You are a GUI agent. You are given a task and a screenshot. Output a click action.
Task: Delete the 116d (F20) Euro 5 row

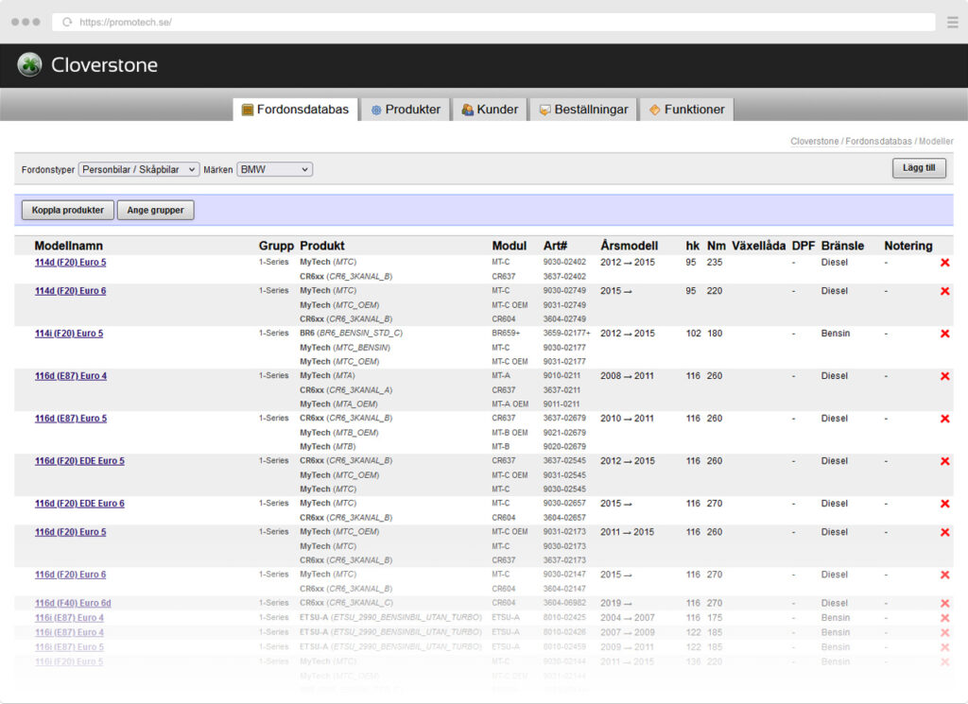tap(944, 532)
